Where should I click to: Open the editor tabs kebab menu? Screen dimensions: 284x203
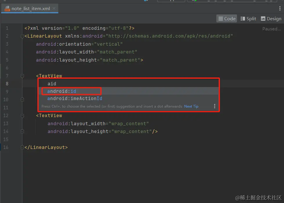(280, 8)
